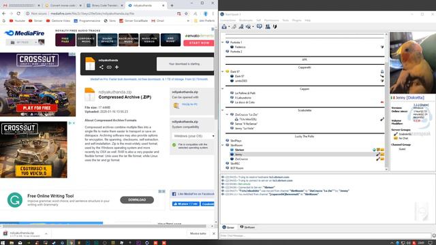Open the Windows operating system dropdown
The image size is (436, 245).
point(193,136)
